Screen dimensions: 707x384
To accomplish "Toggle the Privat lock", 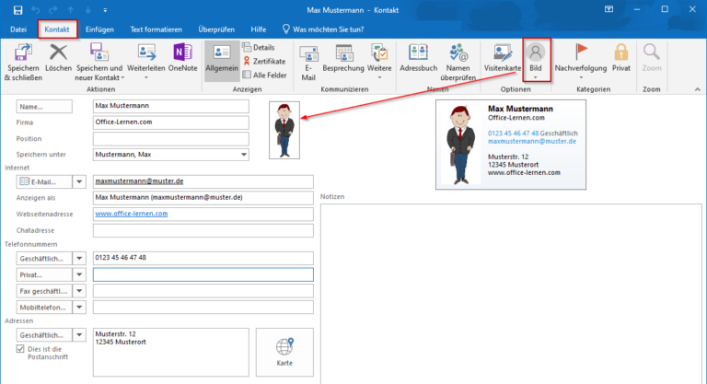I will 621,58.
